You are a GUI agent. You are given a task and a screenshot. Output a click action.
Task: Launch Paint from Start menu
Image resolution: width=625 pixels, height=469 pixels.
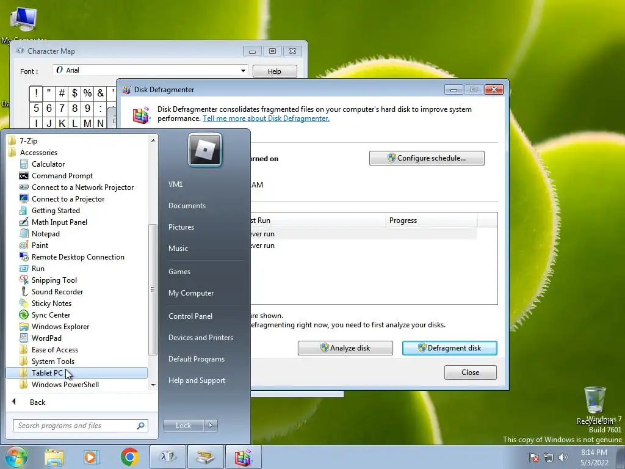pyautogui.click(x=40, y=245)
